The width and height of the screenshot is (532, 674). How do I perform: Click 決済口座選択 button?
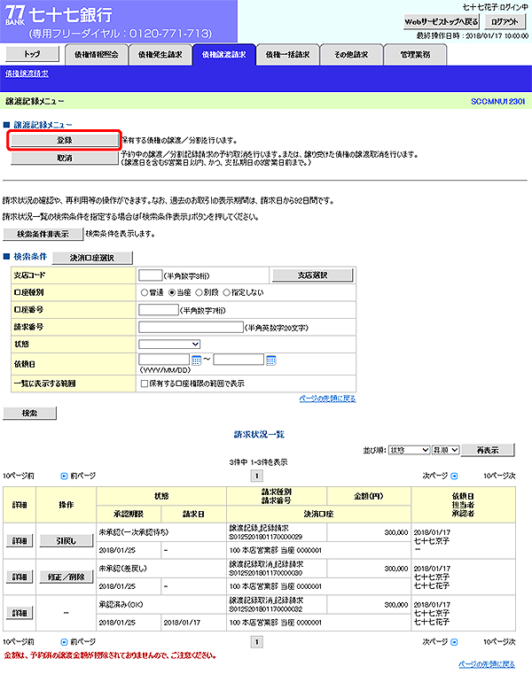click(x=92, y=258)
